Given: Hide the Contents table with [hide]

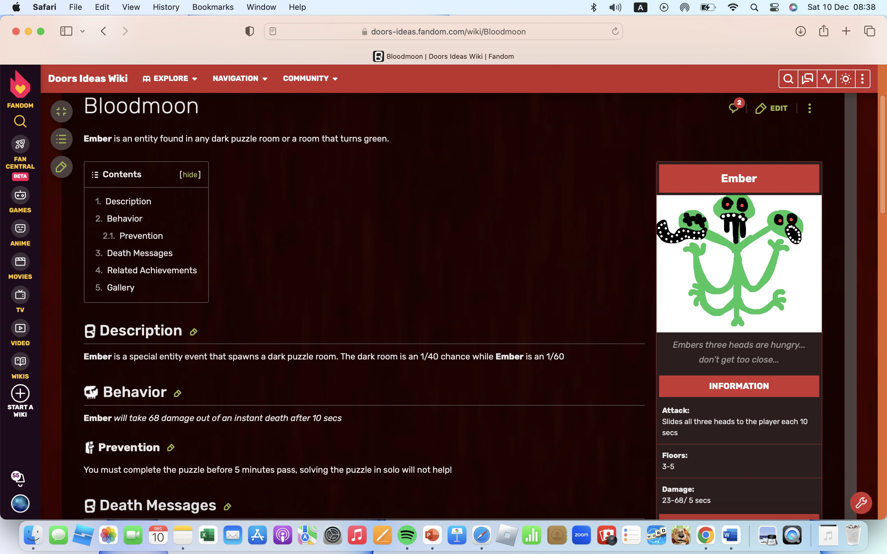Looking at the screenshot, I should pyautogui.click(x=190, y=175).
